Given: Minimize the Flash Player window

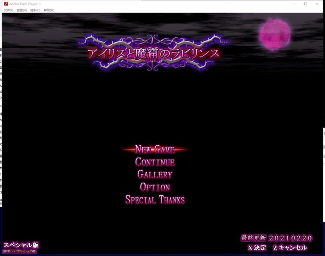Looking at the screenshot, I should click(x=294, y=4).
